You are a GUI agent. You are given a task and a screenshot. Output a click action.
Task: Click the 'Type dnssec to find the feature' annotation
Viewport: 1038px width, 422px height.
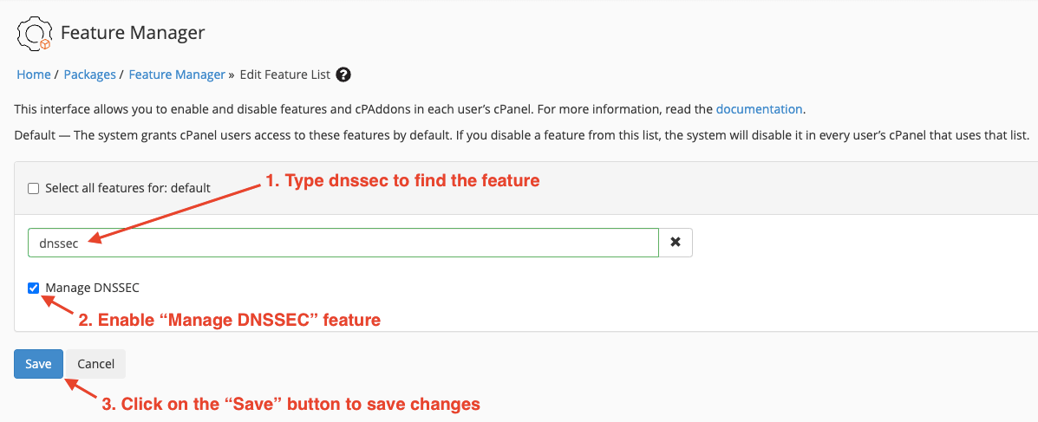[x=402, y=180]
